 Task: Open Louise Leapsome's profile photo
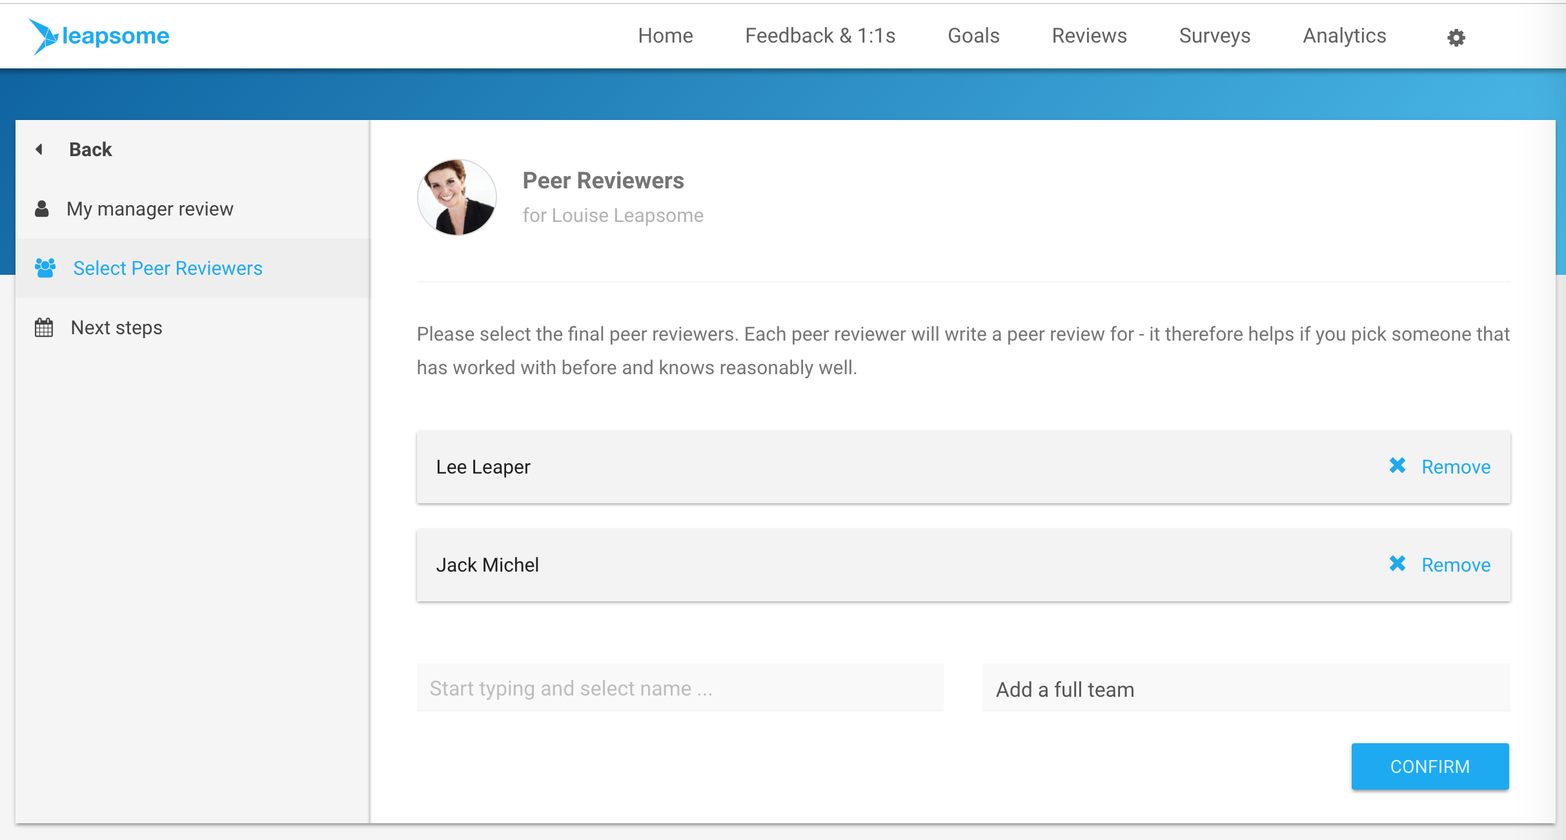[x=457, y=197]
